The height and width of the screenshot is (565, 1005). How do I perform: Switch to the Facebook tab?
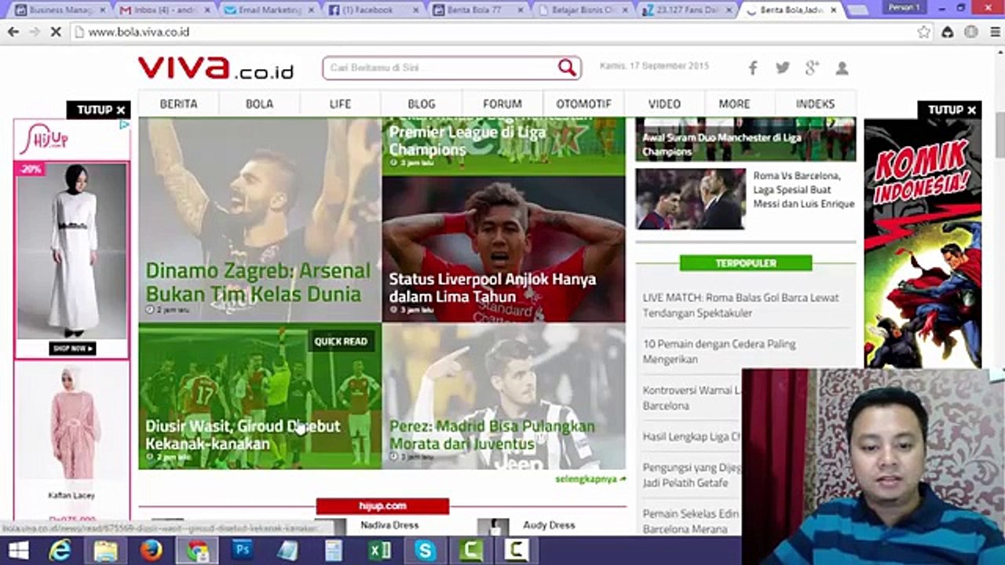[371, 10]
